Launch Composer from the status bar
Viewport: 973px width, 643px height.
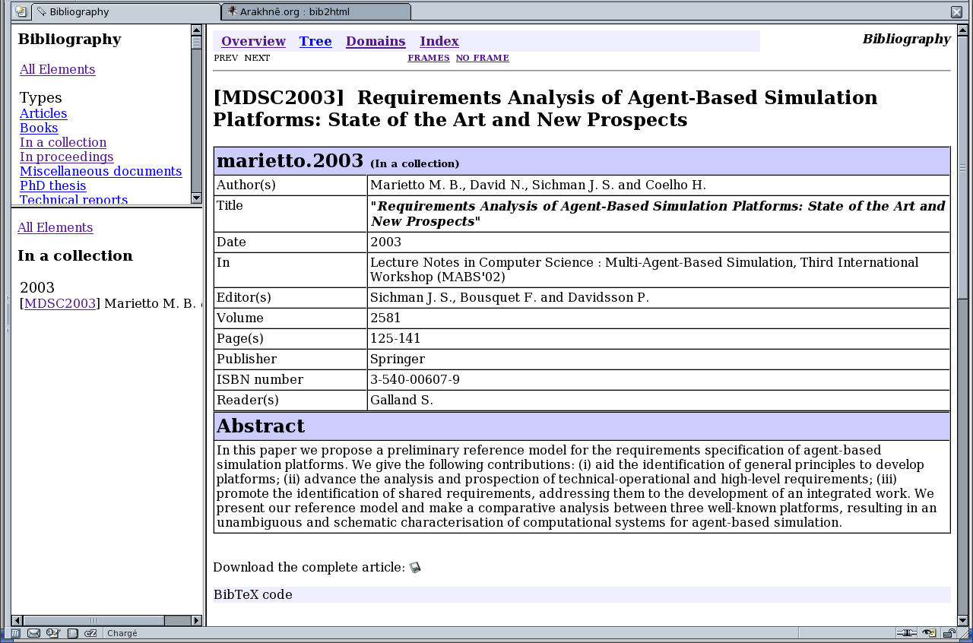click(x=52, y=633)
